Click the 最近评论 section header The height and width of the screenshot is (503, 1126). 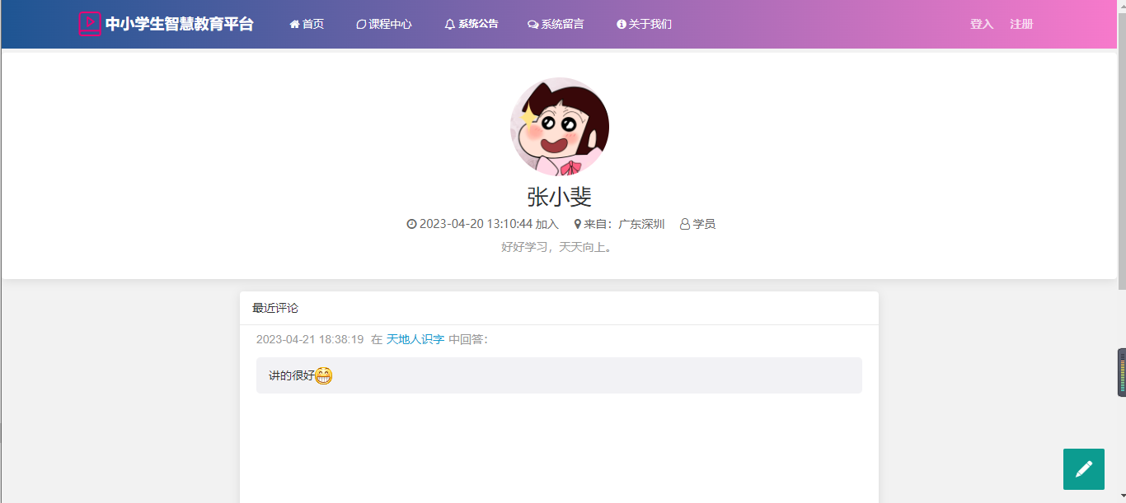coord(275,308)
